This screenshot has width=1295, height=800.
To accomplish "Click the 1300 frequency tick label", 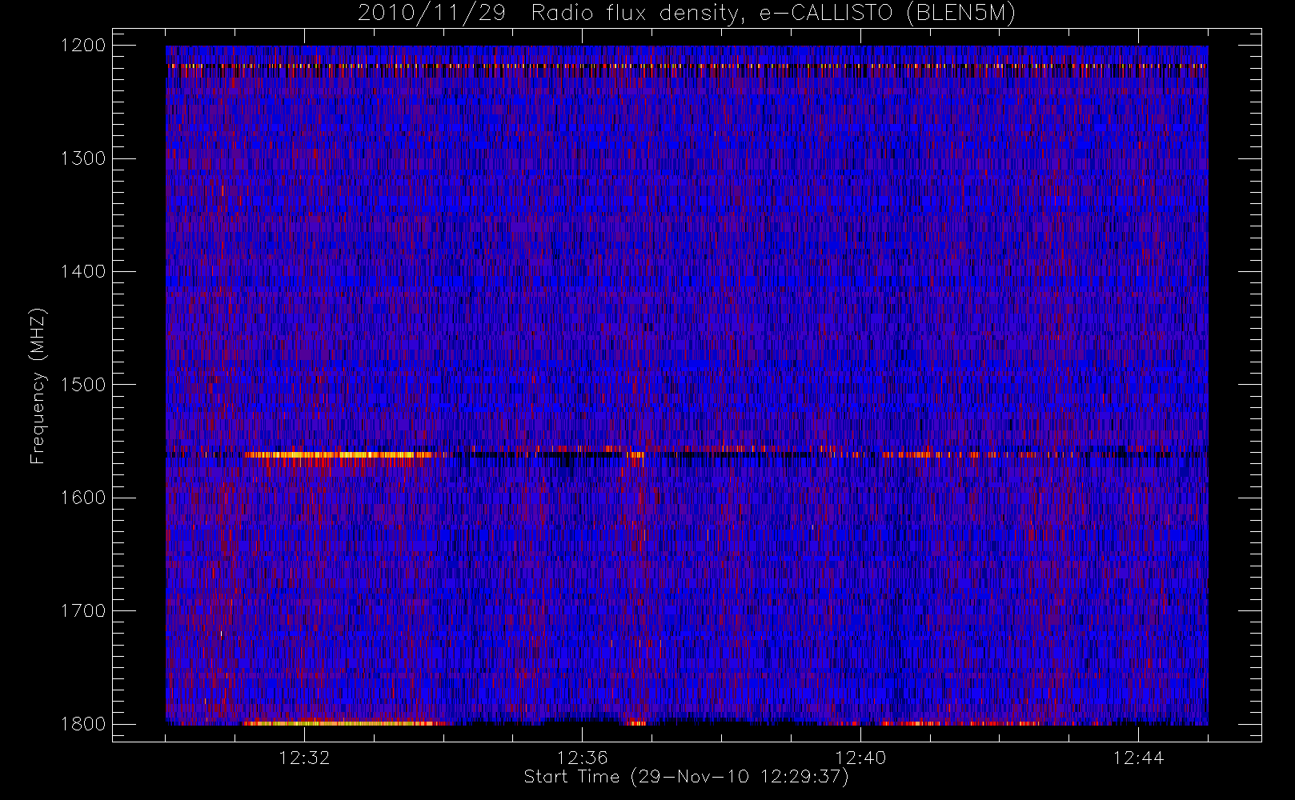I will 83,158.
